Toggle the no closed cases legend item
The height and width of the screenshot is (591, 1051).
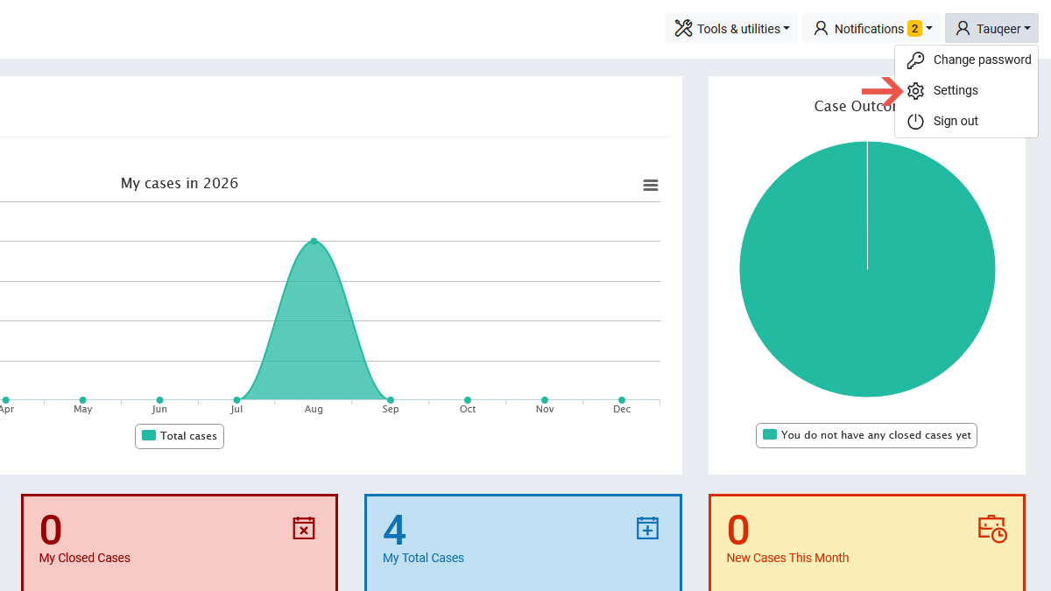(866, 435)
